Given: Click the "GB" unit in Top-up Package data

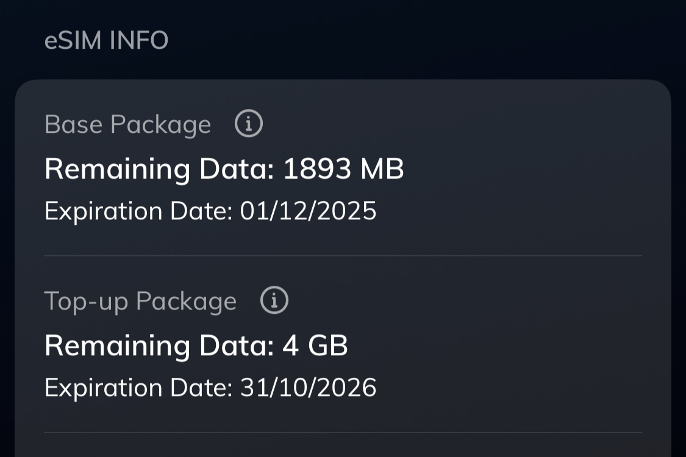Looking at the screenshot, I should (x=328, y=346).
